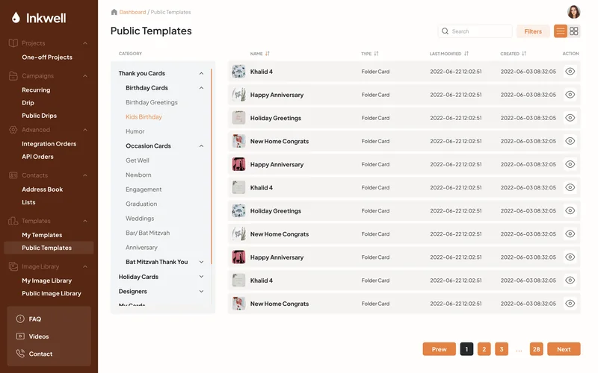Viewport: 598px width, 373px height.
Task: Open the user profile avatar
Action: (x=573, y=12)
